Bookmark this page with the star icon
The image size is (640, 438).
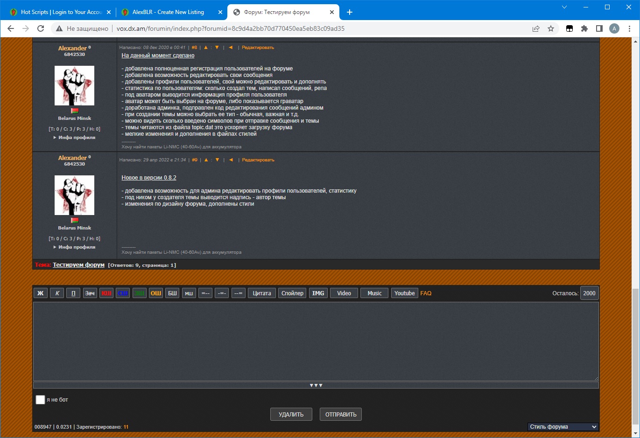[x=551, y=28]
